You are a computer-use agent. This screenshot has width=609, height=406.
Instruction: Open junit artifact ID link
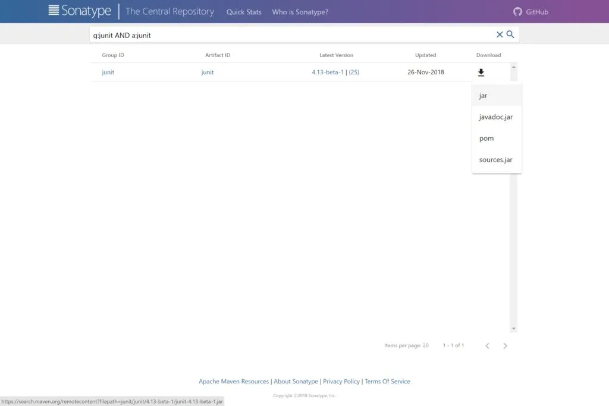point(208,72)
